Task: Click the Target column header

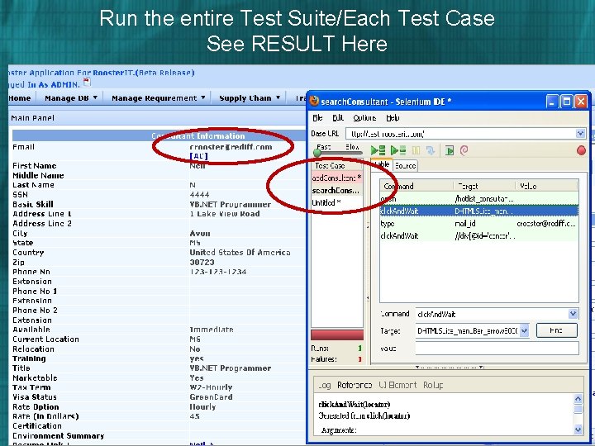Action: pyautogui.click(x=484, y=186)
